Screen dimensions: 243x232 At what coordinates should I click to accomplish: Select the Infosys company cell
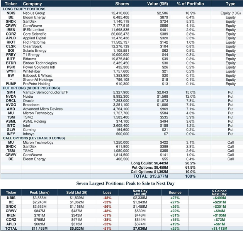pos(29,134)
